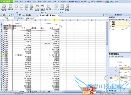Click the formula bar showing -114105.48

click(x=65, y=18)
